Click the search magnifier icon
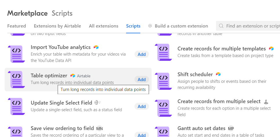 coord(221,26)
